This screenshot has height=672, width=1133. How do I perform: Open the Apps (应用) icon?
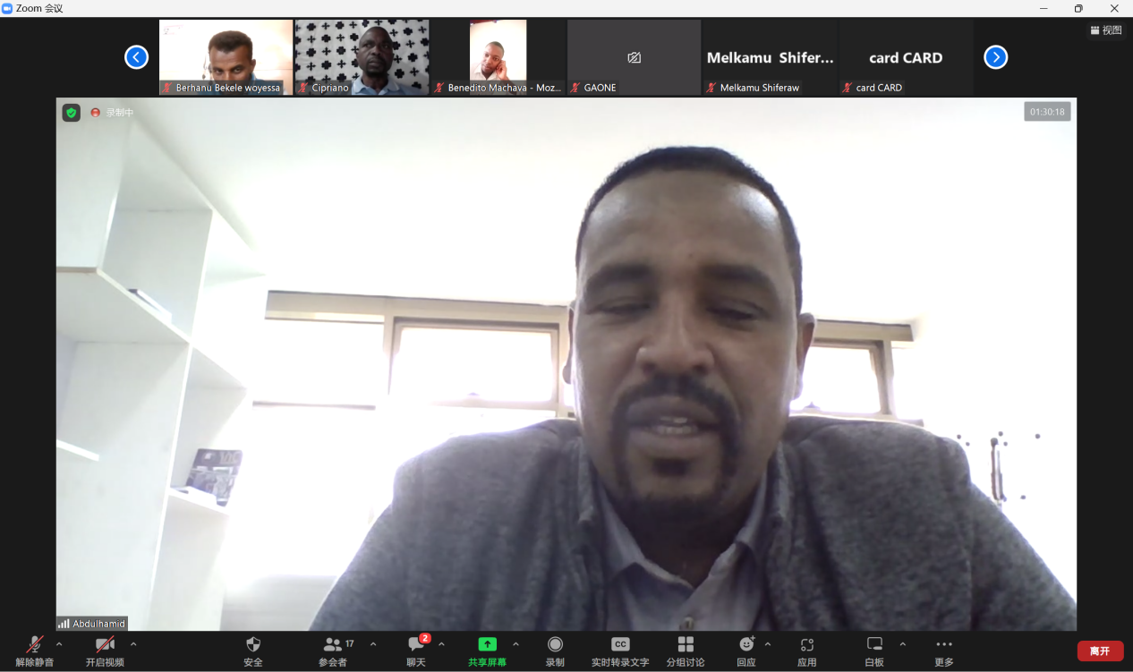(x=806, y=645)
